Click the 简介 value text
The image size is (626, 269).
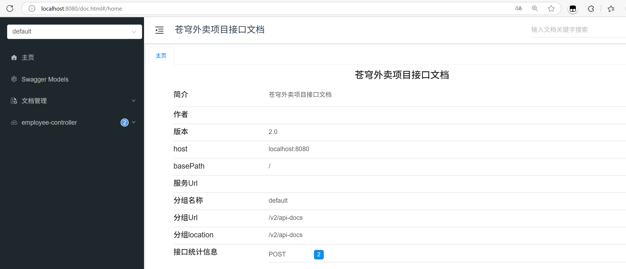coord(300,95)
